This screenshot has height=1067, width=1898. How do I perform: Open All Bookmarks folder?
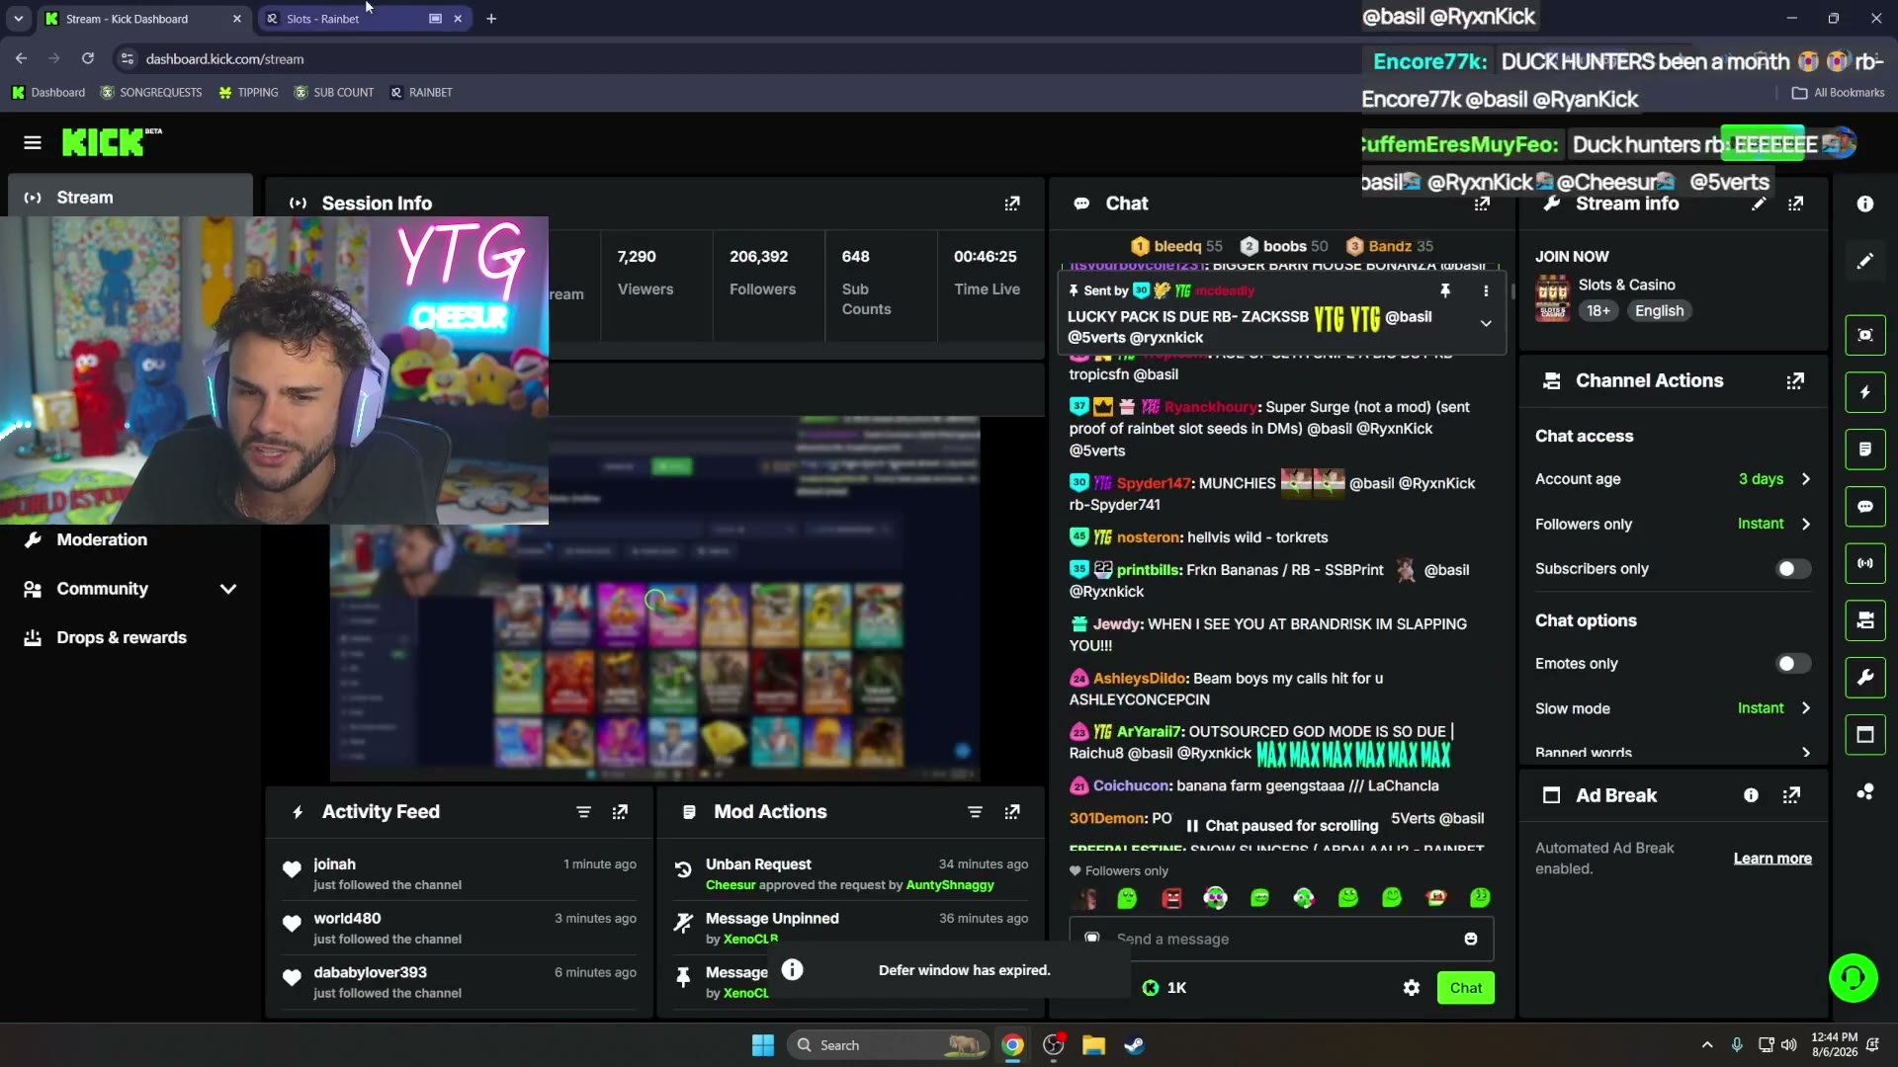coord(1838,93)
